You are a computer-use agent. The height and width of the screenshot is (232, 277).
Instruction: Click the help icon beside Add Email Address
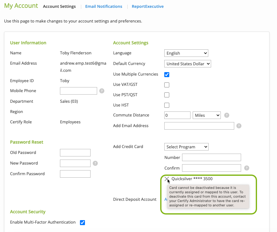[239, 126]
